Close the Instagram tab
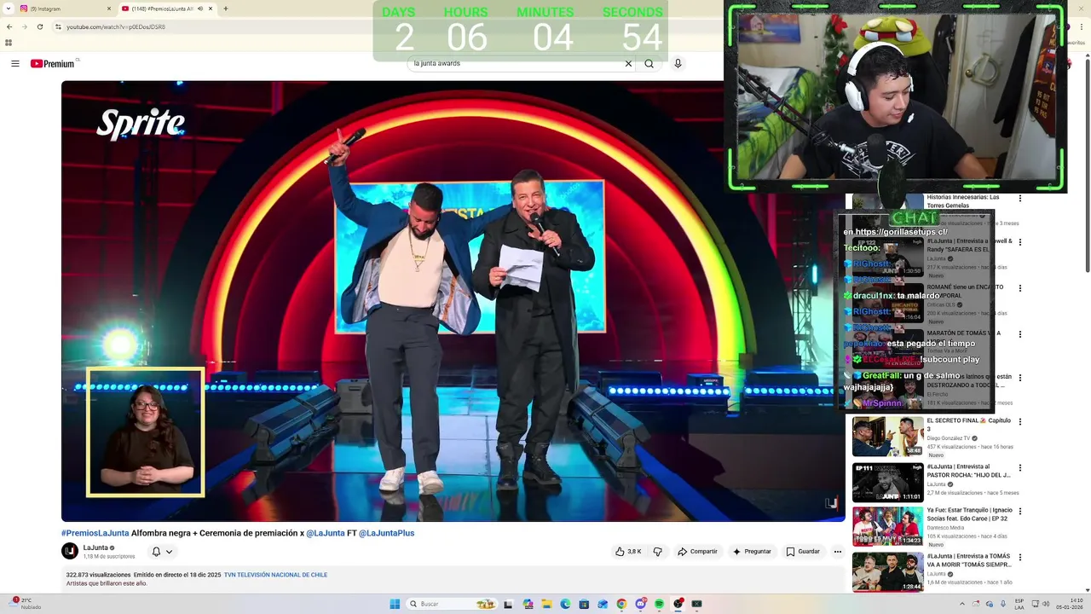This screenshot has height=614, width=1091. coord(109,9)
